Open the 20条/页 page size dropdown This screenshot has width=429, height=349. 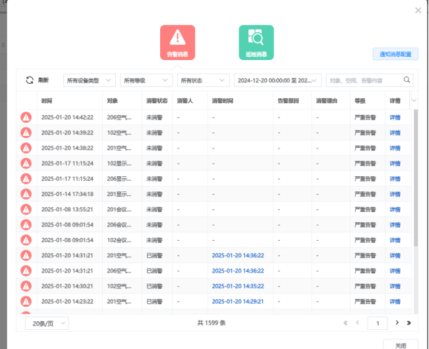pos(46,323)
